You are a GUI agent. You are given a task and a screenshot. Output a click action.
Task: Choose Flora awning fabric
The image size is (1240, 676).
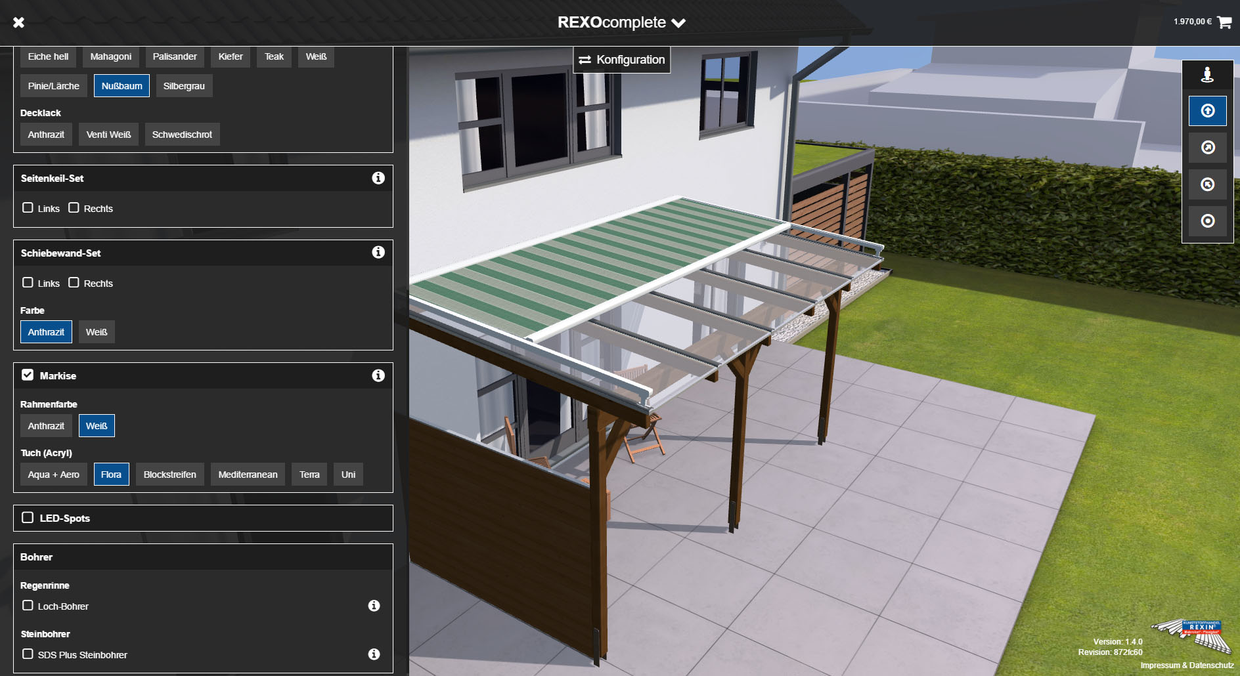(x=111, y=475)
